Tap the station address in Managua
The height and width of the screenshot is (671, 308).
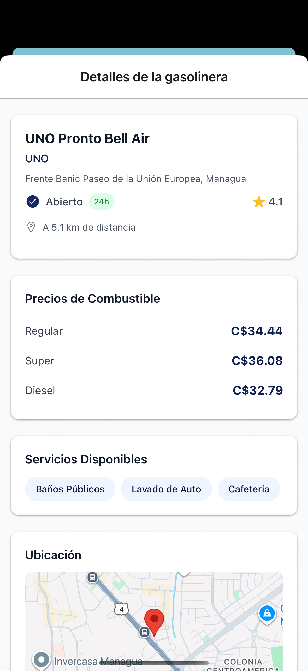(135, 179)
